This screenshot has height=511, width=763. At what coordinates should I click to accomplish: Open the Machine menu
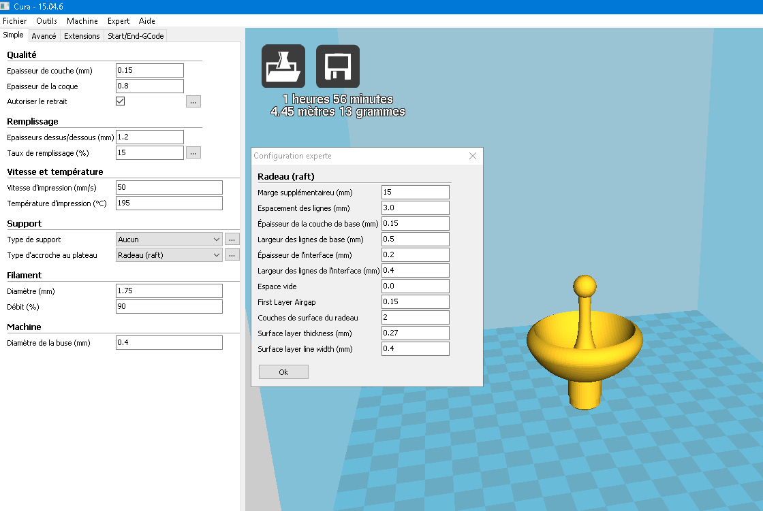(x=82, y=21)
